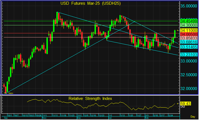Select the pink 33.85833 level label
The height and width of the screenshot is (120, 199).
click(189, 38)
